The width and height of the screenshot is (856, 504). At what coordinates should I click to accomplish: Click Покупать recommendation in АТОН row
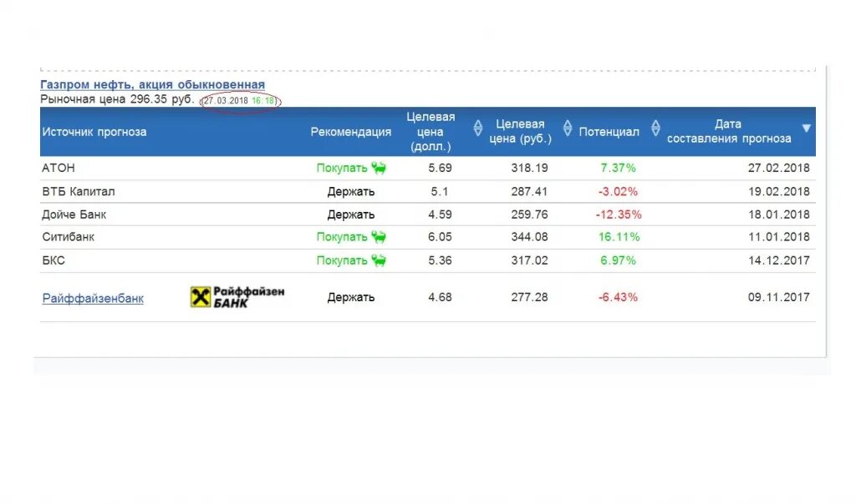click(x=342, y=168)
